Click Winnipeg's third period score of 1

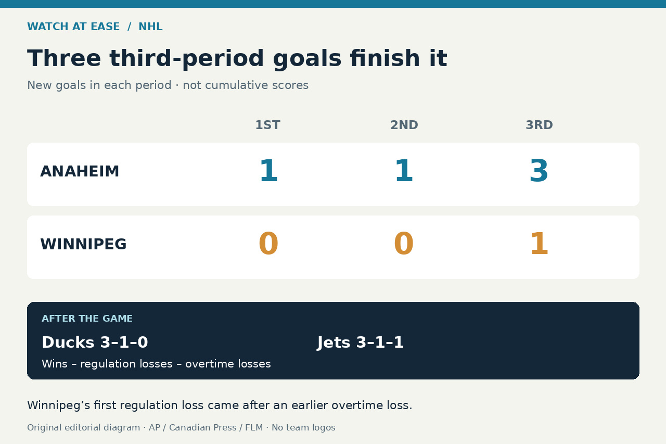click(539, 244)
